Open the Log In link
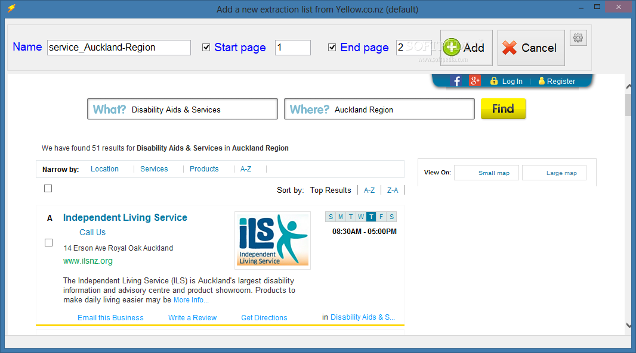The image size is (636, 353). point(512,82)
